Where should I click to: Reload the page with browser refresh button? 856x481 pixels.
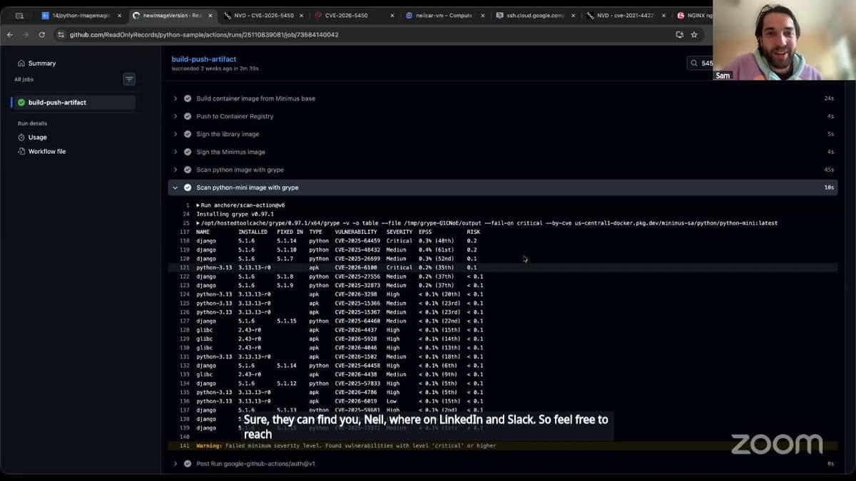[42, 34]
